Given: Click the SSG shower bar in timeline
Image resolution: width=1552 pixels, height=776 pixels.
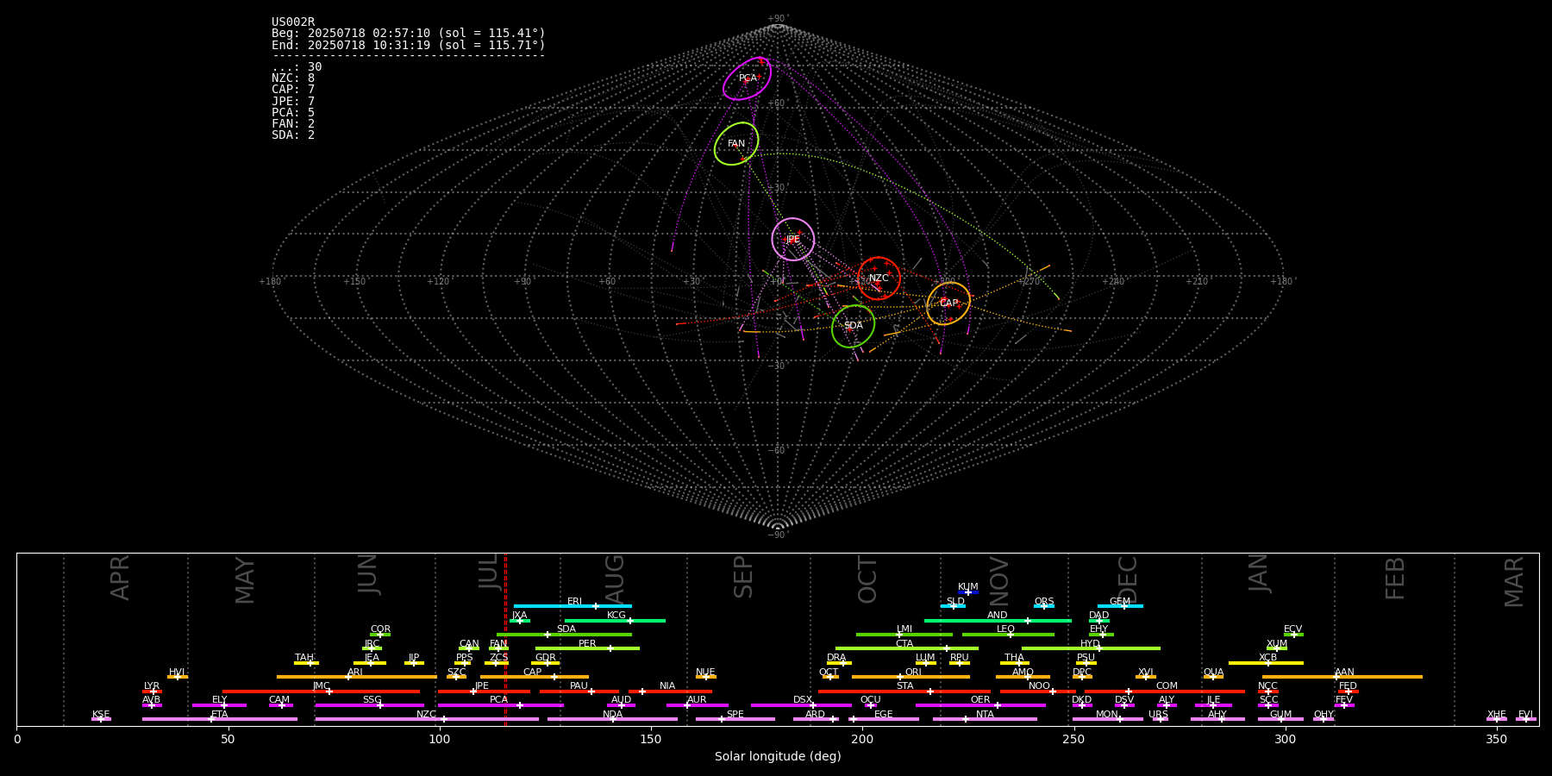Looking at the screenshot, I should tap(370, 705).
